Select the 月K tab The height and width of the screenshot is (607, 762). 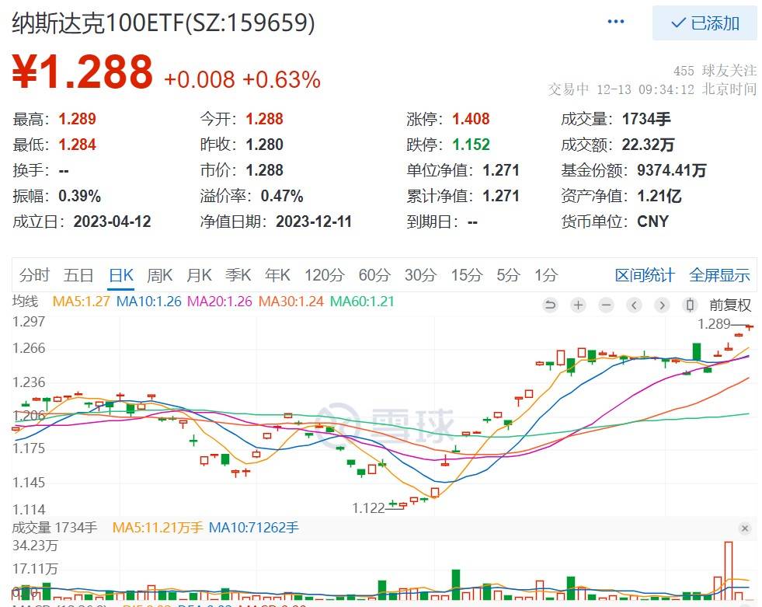[200, 275]
